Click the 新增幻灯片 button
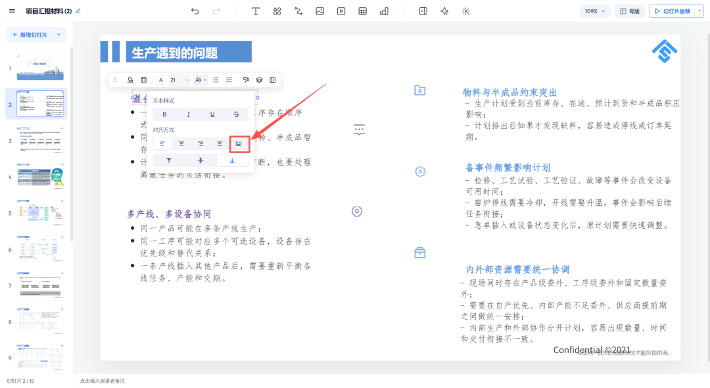Image resolution: width=710 pixels, height=388 pixels. click(30, 35)
